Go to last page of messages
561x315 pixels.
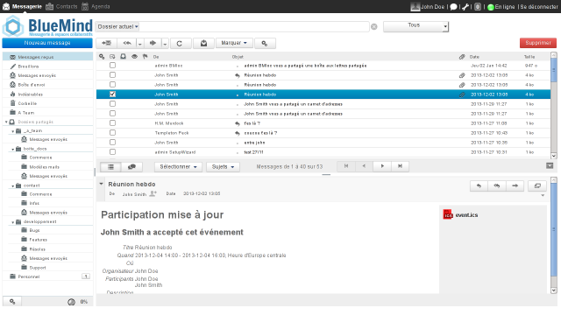pyautogui.click(x=400, y=166)
